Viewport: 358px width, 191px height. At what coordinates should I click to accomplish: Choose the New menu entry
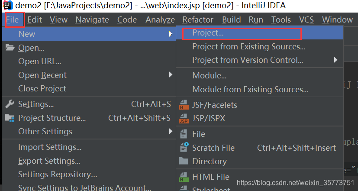(x=89, y=34)
